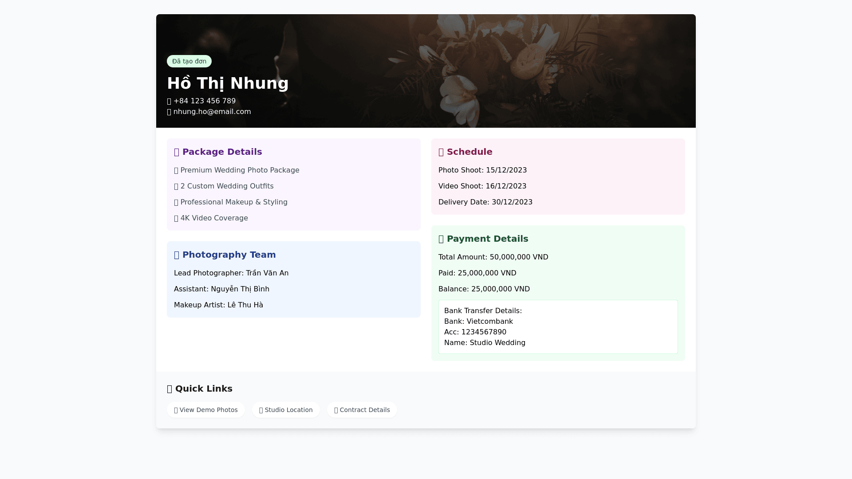Click the Schedule section icon
The height and width of the screenshot is (479, 852).
(x=441, y=152)
